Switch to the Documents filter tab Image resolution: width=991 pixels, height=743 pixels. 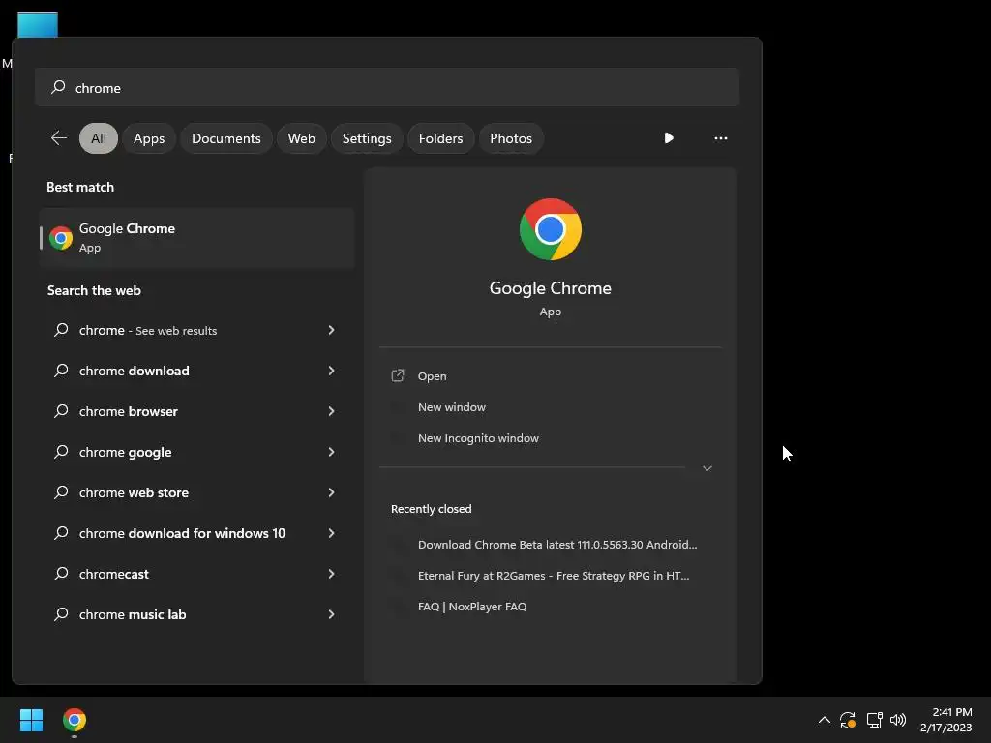coord(226,138)
